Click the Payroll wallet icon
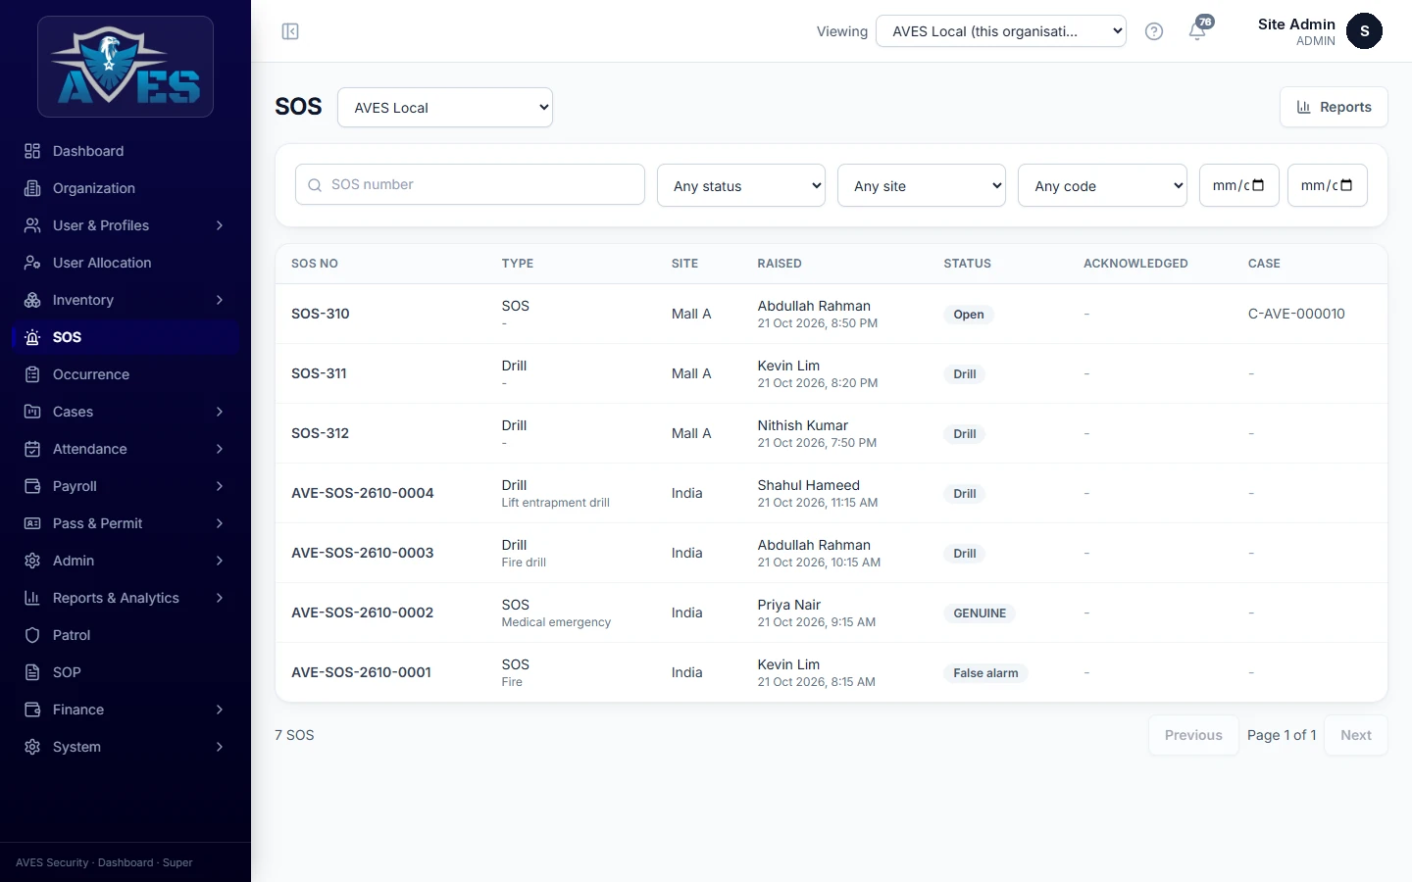 (x=32, y=486)
